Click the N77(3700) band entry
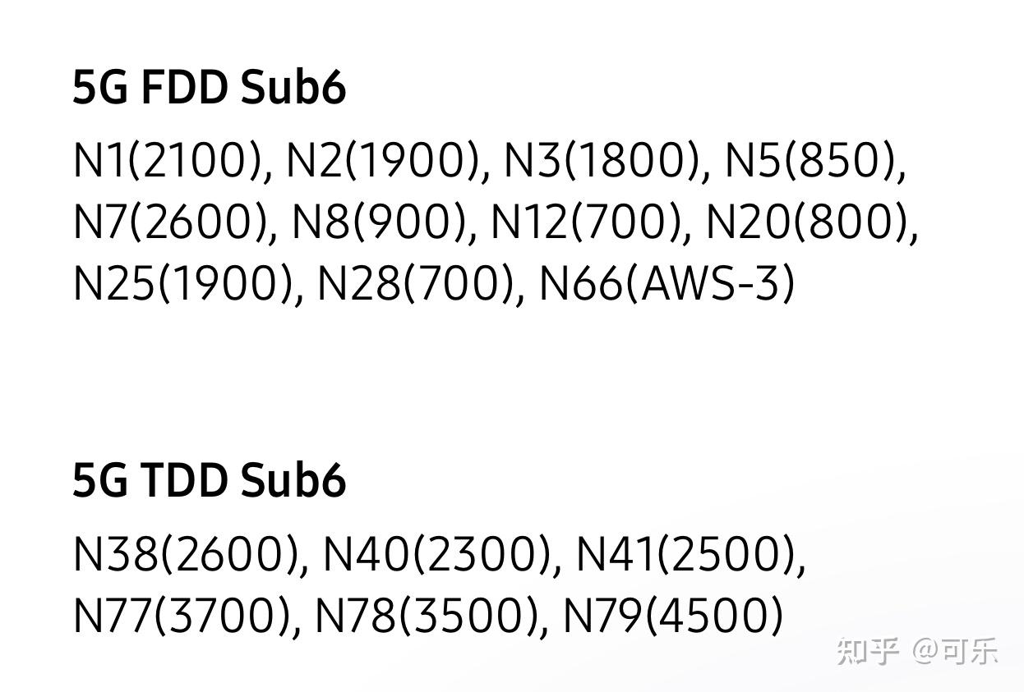This screenshot has width=1024, height=692. coord(182,616)
